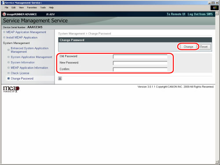Click the Windows flag icon in the menu bar
The height and width of the screenshot is (165, 220).
coord(215,7)
